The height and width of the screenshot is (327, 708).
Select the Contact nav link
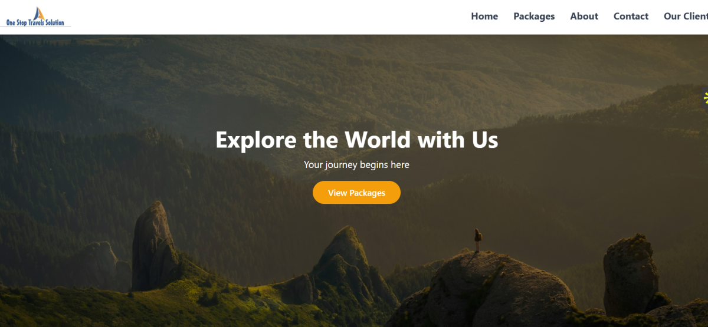point(631,16)
